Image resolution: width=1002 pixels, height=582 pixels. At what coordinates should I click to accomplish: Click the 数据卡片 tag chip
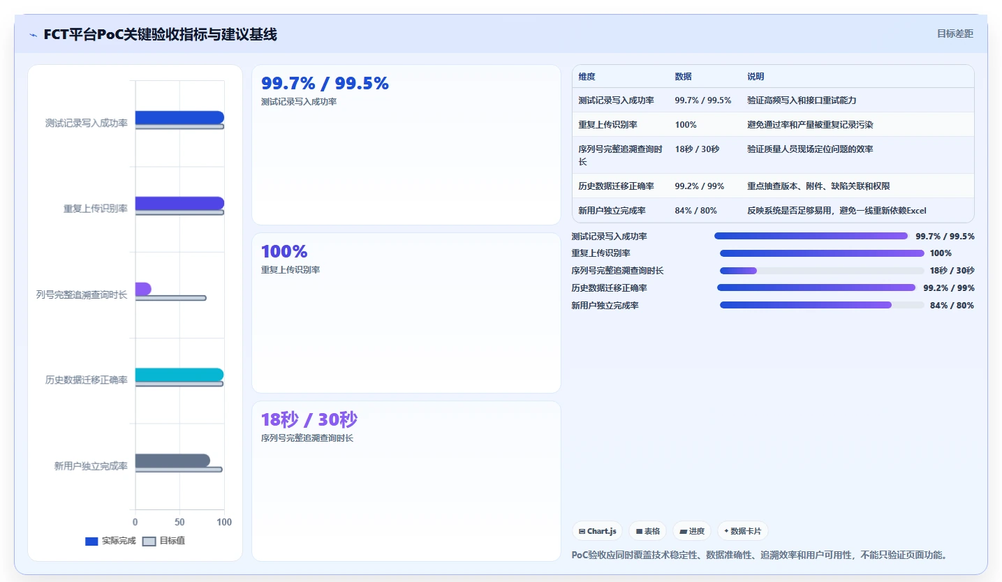click(743, 531)
